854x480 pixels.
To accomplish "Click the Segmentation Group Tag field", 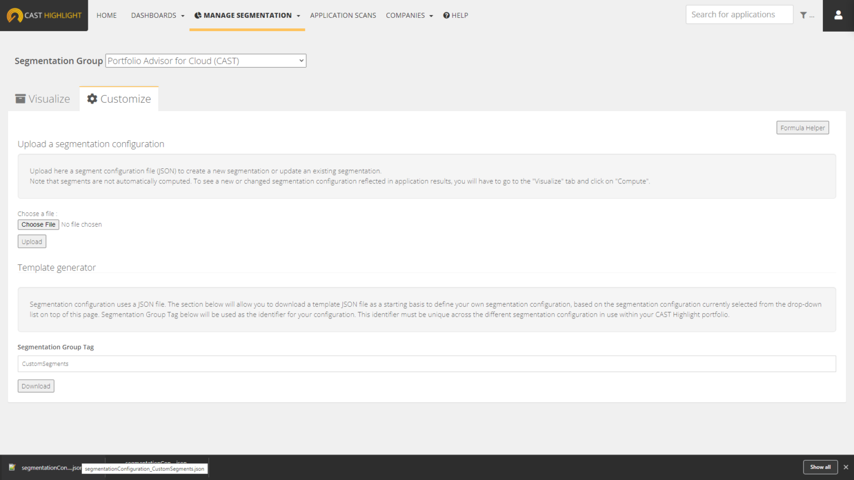I will pos(222,363).
